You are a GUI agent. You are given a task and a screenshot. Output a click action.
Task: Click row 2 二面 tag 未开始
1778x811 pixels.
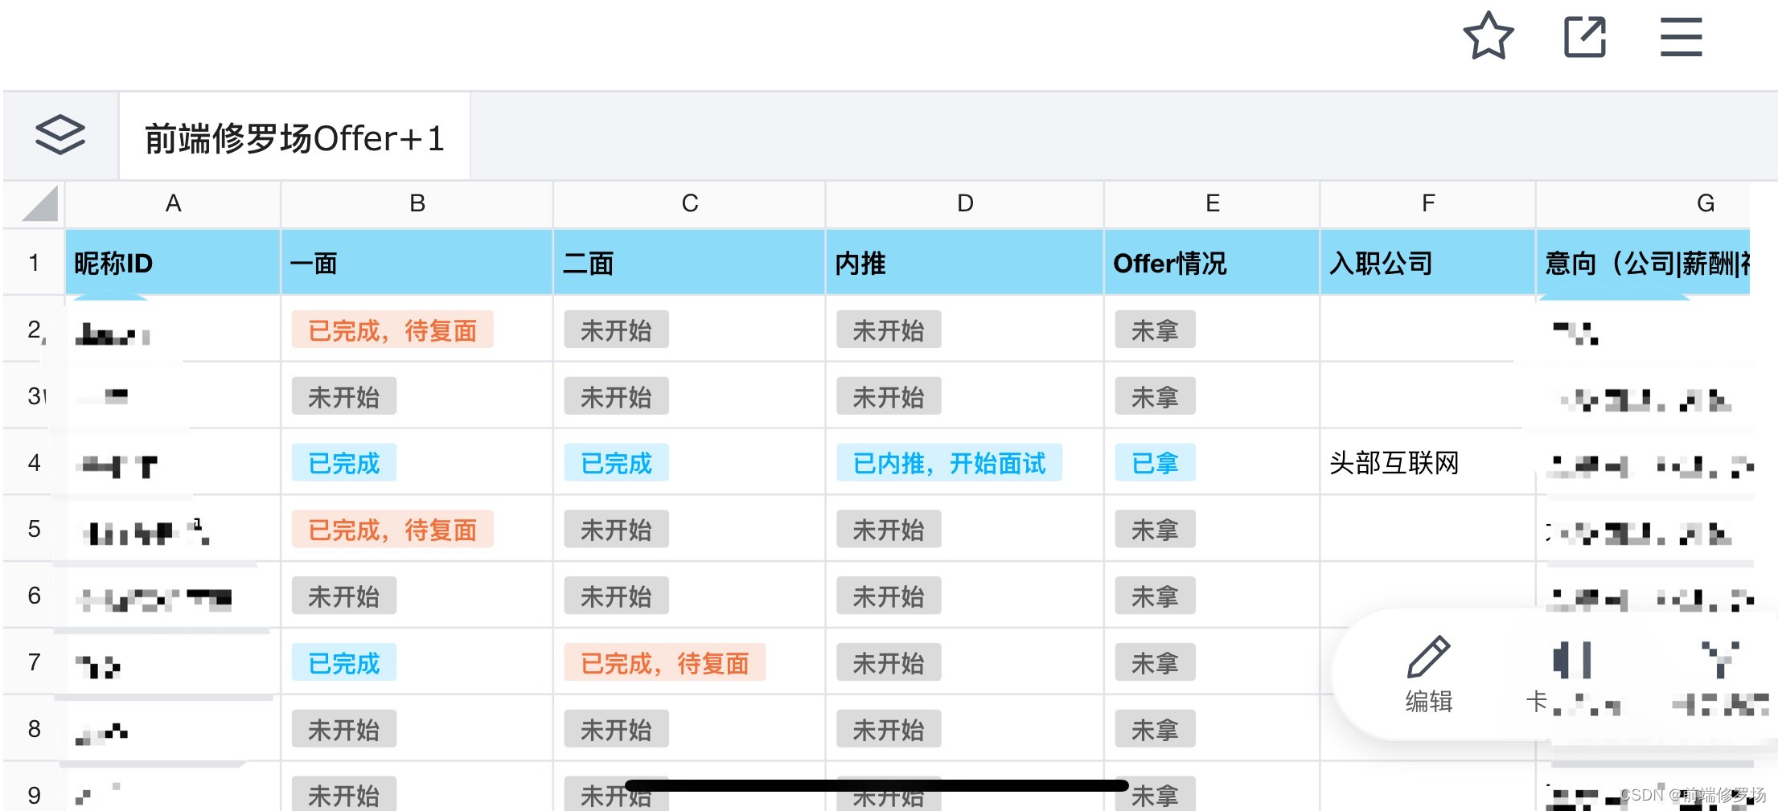click(616, 330)
